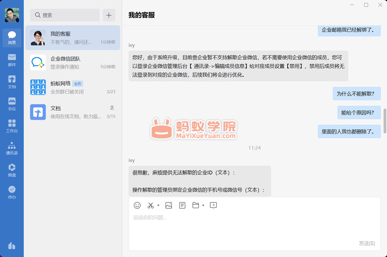Viewport: 387px width, 257px height.
Task: Click the user profile avatar at top left
Action: click(x=12, y=15)
